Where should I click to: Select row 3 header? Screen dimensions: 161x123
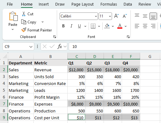[x=4, y=77]
